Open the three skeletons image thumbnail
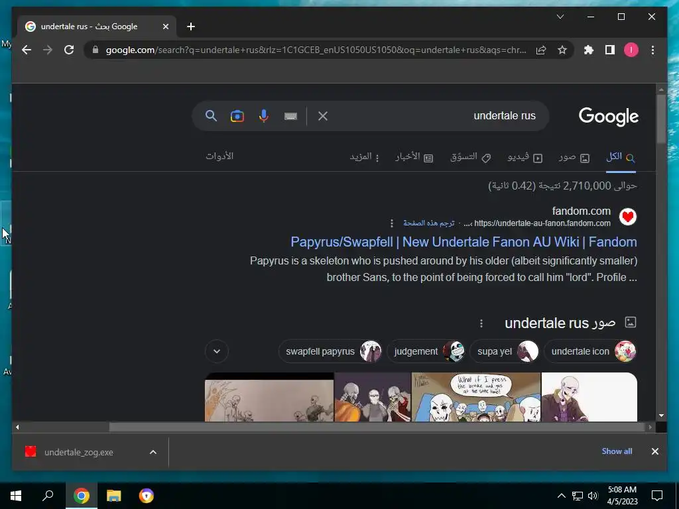The width and height of the screenshot is (679, 509). coord(373,397)
